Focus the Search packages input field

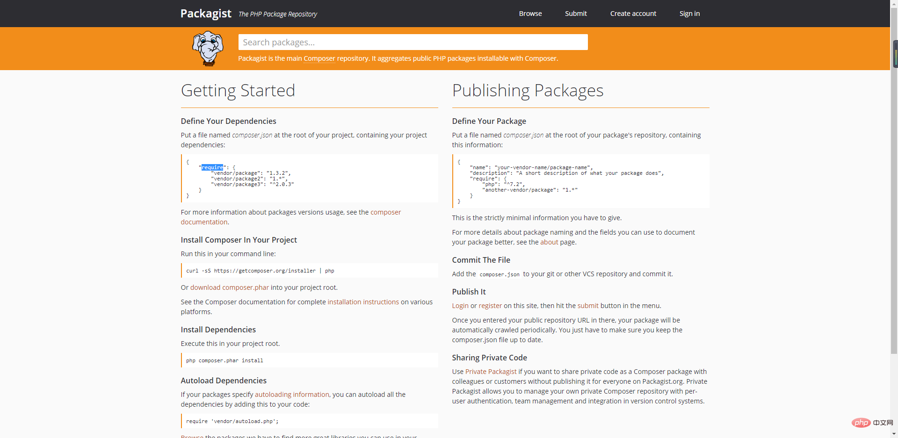[413, 42]
